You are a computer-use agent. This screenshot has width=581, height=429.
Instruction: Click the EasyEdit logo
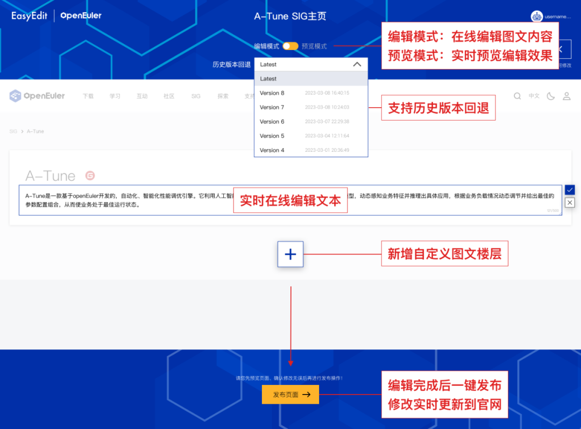click(x=29, y=16)
